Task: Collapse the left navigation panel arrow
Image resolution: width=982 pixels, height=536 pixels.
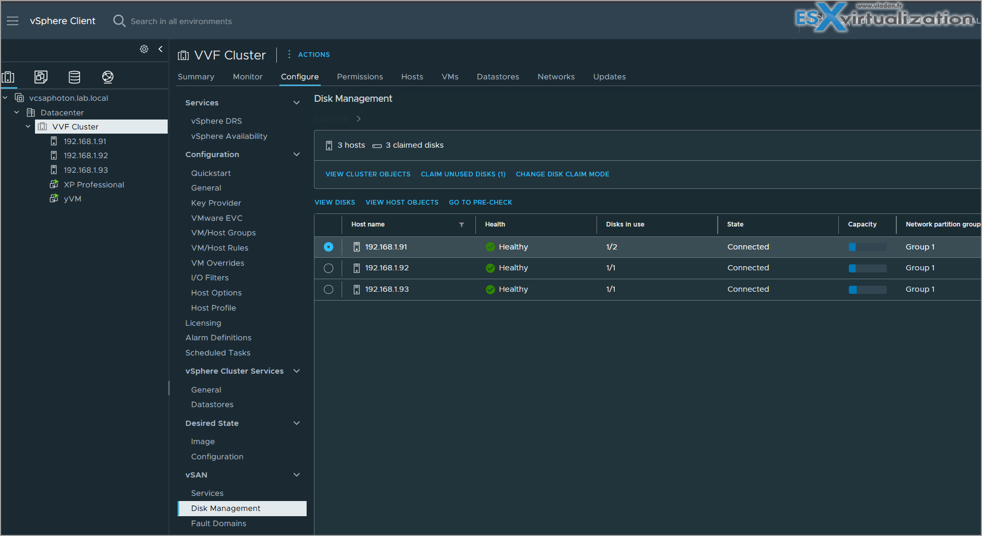Action: coord(160,49)
